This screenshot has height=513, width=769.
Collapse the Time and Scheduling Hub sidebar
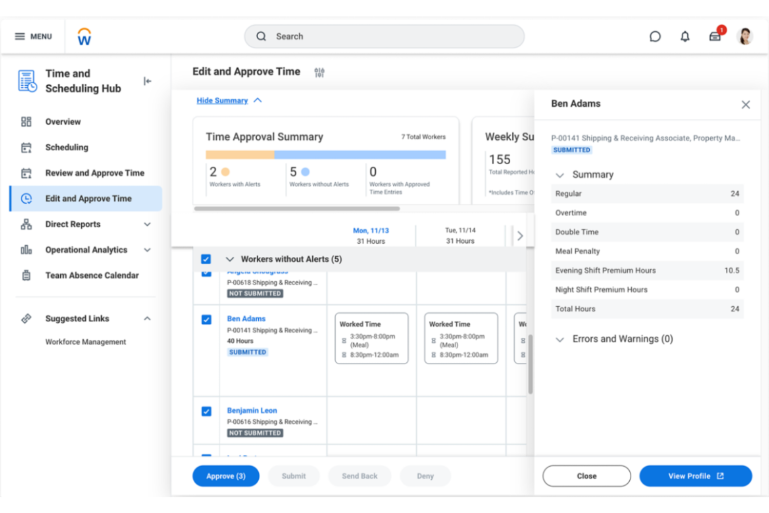pyautogui.click(x=148, y=81)
